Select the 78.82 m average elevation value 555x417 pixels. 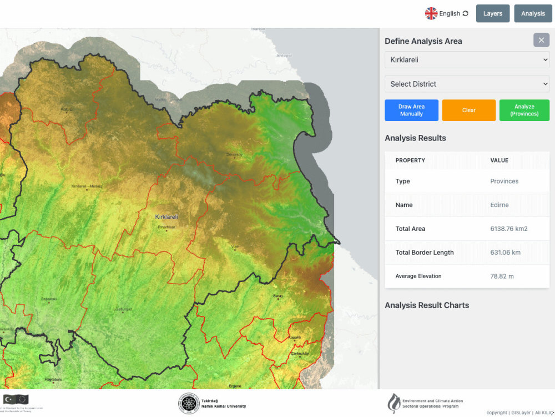pyautogui.click(x=502, y=276)
